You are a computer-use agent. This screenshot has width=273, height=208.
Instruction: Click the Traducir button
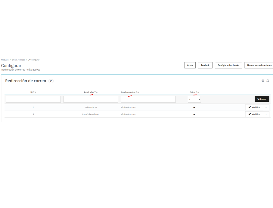(205, 65)
